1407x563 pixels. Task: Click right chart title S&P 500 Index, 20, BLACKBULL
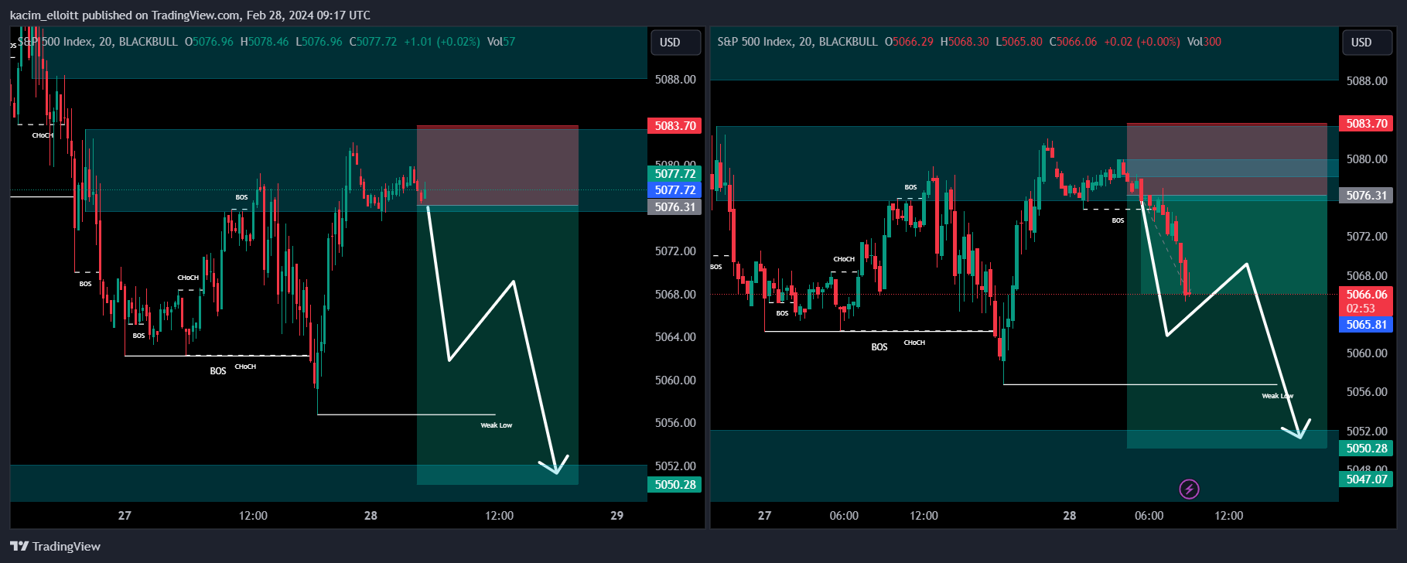[x=797, y=42]
